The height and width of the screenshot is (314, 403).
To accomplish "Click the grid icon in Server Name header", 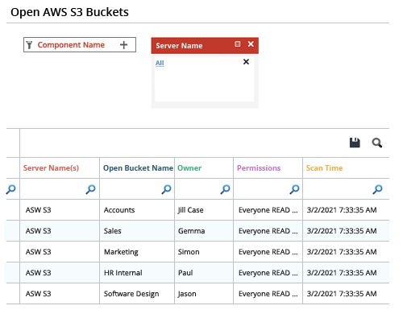I will point(238,44).
